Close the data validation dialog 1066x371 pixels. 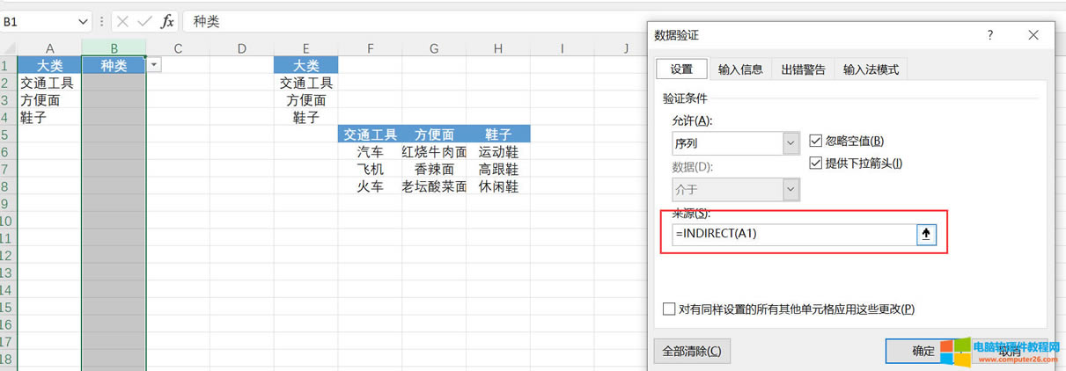coord(1032,35)
